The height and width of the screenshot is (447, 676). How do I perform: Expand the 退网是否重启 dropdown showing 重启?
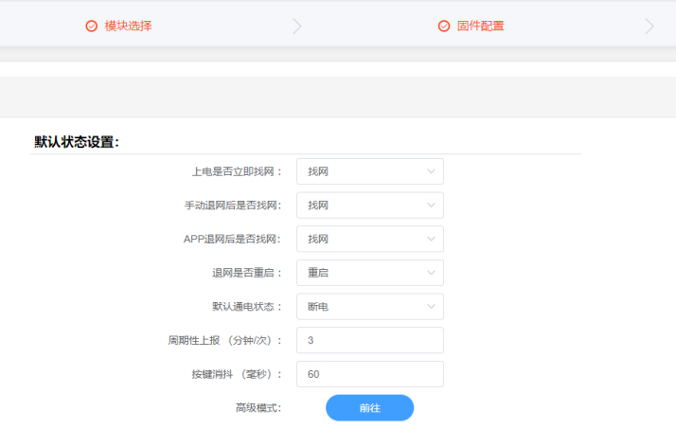(x=369, y=273)
